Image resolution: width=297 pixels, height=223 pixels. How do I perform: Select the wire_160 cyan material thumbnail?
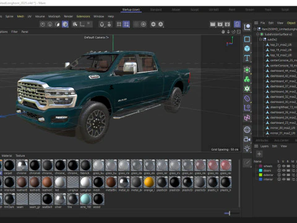pos(85,199)
